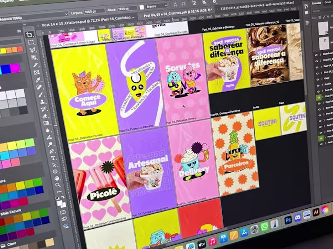This screenshot has width=333, height=249.
Task: Hide the Moodboard layer group
Action: pos(316,55)
